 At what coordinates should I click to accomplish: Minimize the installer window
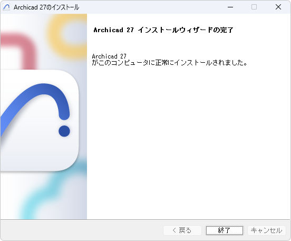(230, 7)
